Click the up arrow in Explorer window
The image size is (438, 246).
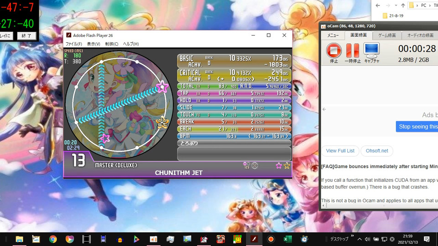click(x=403, y=5)
